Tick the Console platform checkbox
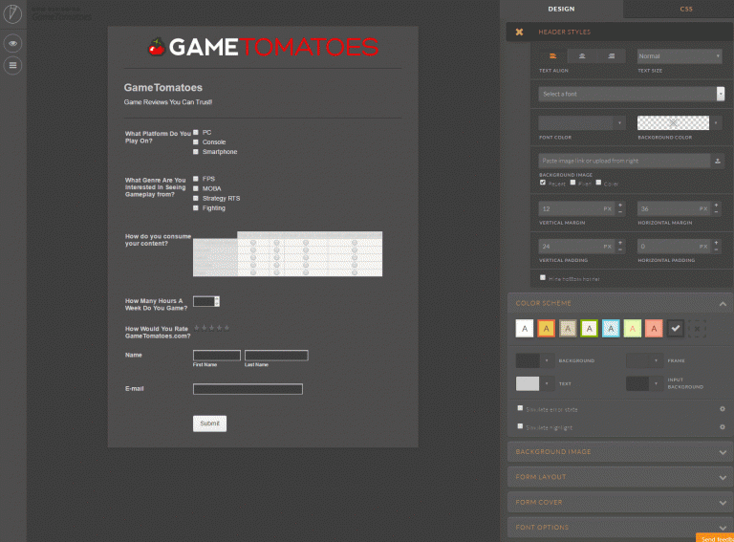 pyautogui.click(x=196, y=141)
